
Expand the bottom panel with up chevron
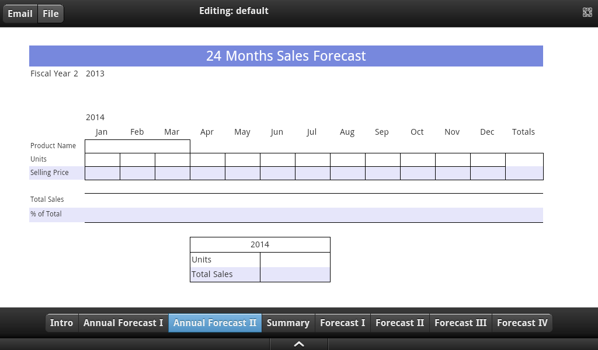(299, 344)
